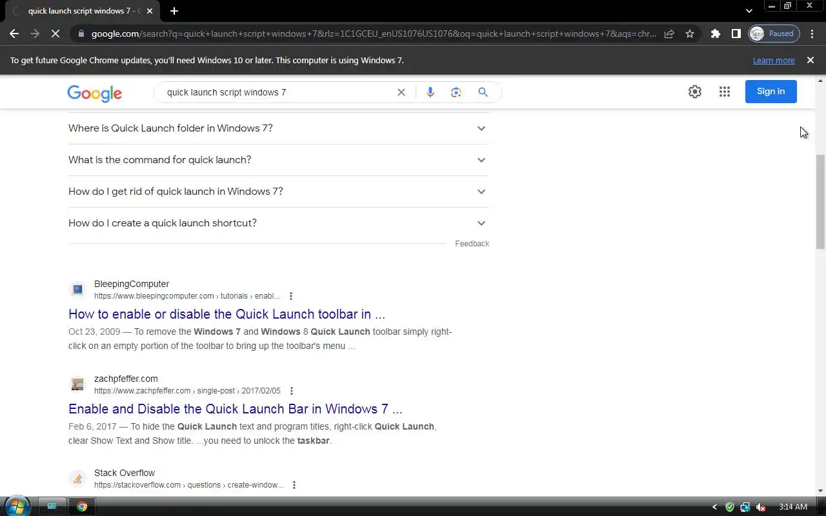This screenshot has height=516, width=826.
Task: Click the green security shield tray icon
Action: coord(730,507)
